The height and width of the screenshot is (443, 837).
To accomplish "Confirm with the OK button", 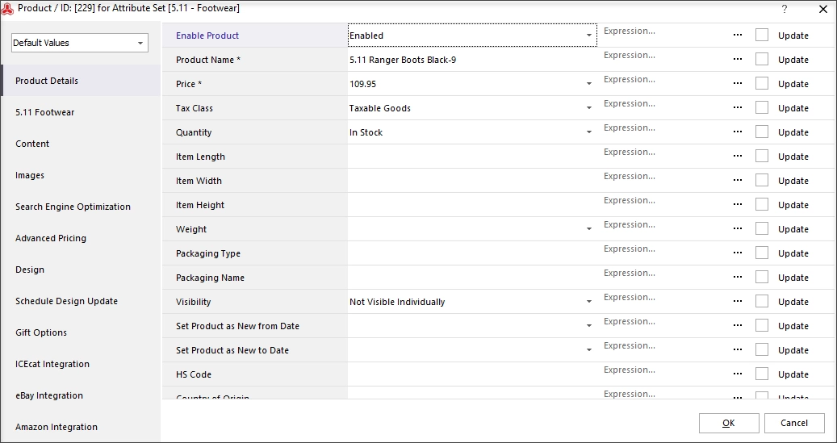I will pos(729,424).
